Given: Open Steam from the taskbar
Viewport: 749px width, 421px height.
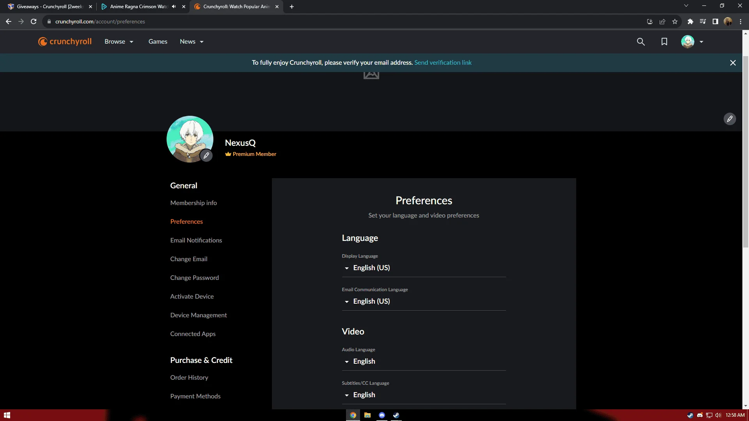Looking at the screenshot, I should pyautogui.click(x=396, y=415).
